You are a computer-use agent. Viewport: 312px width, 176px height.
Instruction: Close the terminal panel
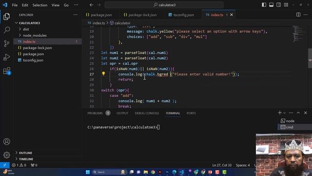coord(306,113)
